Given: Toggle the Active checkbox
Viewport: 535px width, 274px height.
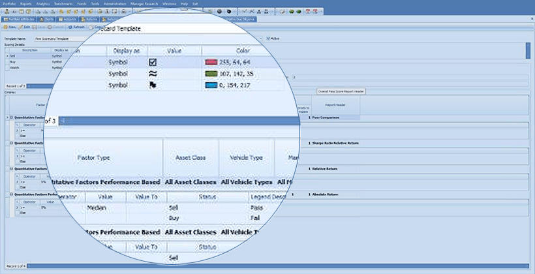Looking at the screenshot, I should click(268, 38).
